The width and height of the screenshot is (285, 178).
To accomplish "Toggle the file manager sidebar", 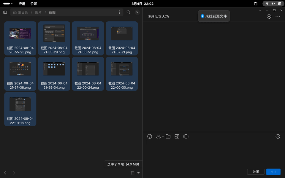I will (x=5, y=12).
